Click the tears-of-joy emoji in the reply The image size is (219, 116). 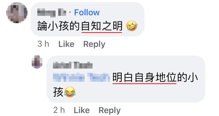tap(70, 92)
